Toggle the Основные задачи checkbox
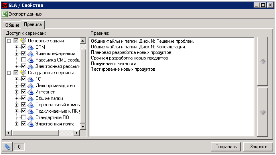276x155 pixels. pos(16,41)
